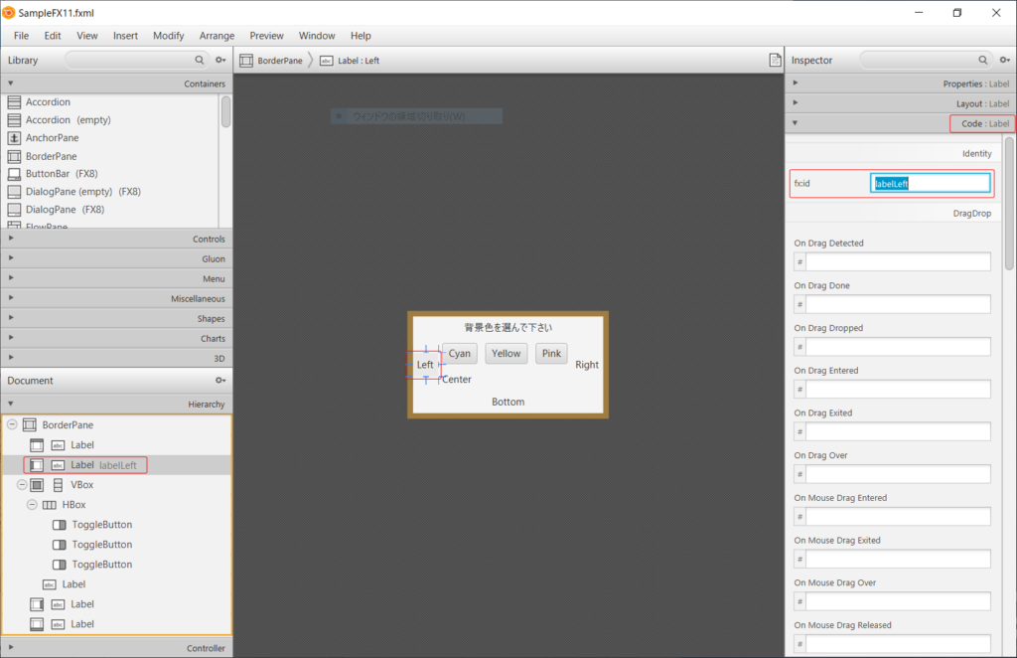Toggle the Cyan button on the canvas
The width and height of the screenshot is (1017, 658).
coord(458,353)
